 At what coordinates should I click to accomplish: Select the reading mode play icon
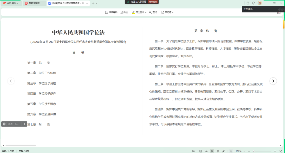[x=212, y=151]
